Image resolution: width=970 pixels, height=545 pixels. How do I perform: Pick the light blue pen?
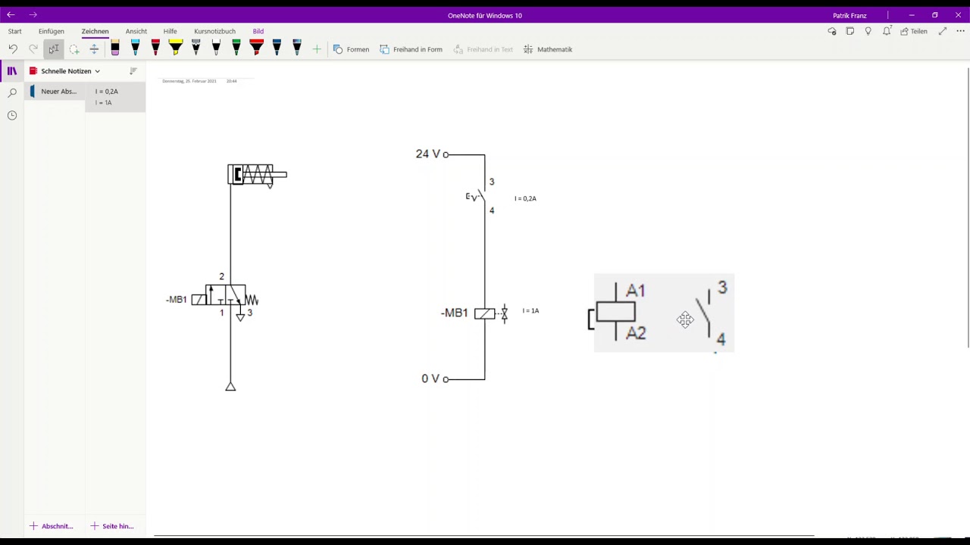point(135,48)
